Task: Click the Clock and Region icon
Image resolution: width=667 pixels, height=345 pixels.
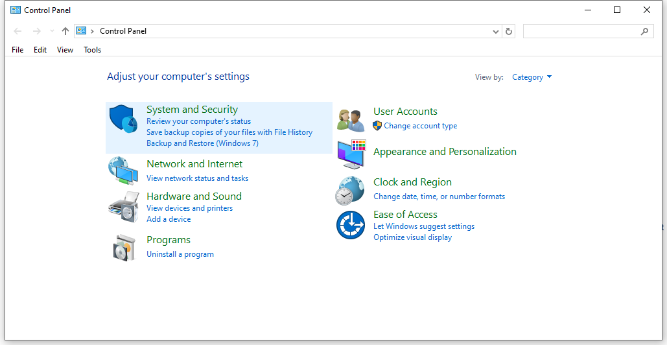Action: [x=351, y=191]
